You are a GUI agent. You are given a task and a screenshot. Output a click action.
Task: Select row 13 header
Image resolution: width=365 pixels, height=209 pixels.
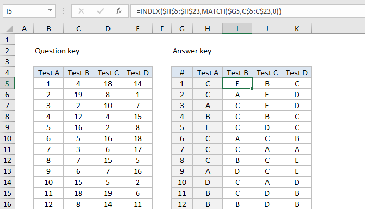[x=7, y=171]
